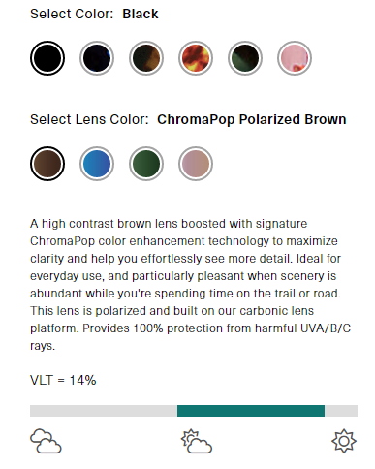
Task: Pick the dark brown tortoise frame swatch
Action: 146,58
